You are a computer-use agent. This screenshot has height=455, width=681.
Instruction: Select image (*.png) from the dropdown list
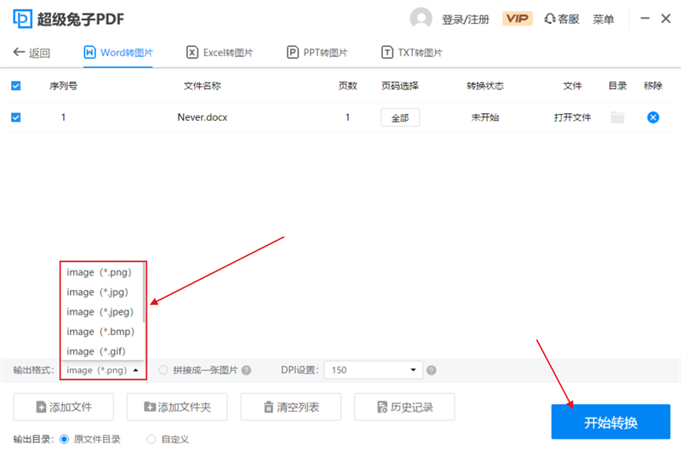[102, 272]
